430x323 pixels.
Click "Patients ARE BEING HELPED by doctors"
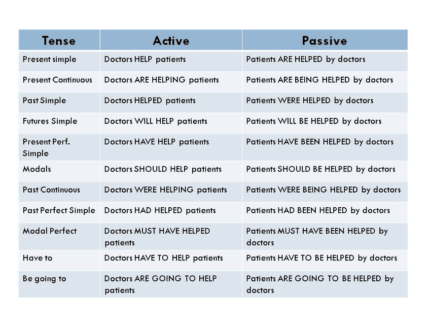319,80
